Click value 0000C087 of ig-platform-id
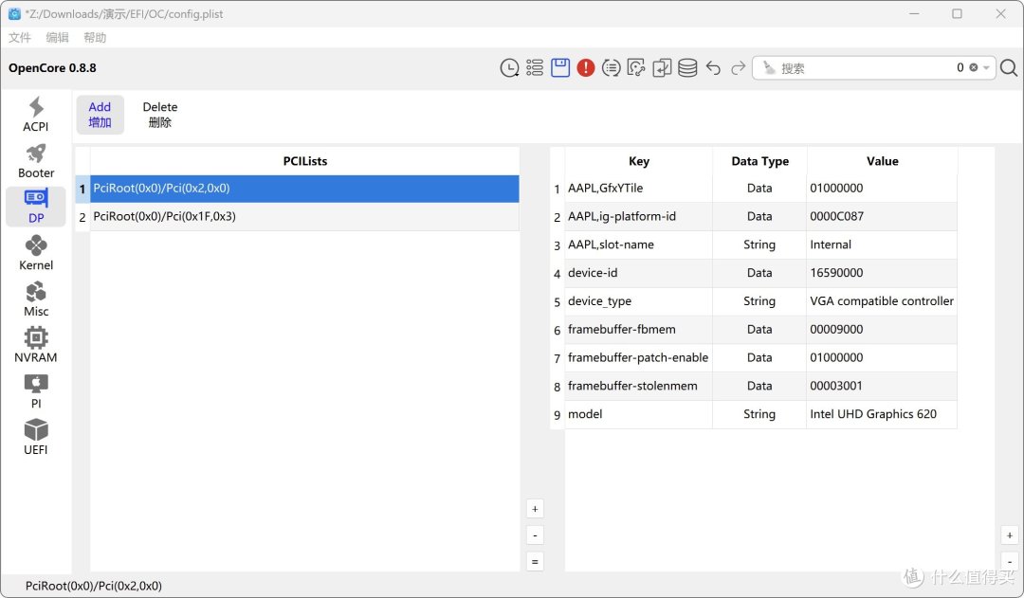The image size is (1024, 598). tap(883, 217)
